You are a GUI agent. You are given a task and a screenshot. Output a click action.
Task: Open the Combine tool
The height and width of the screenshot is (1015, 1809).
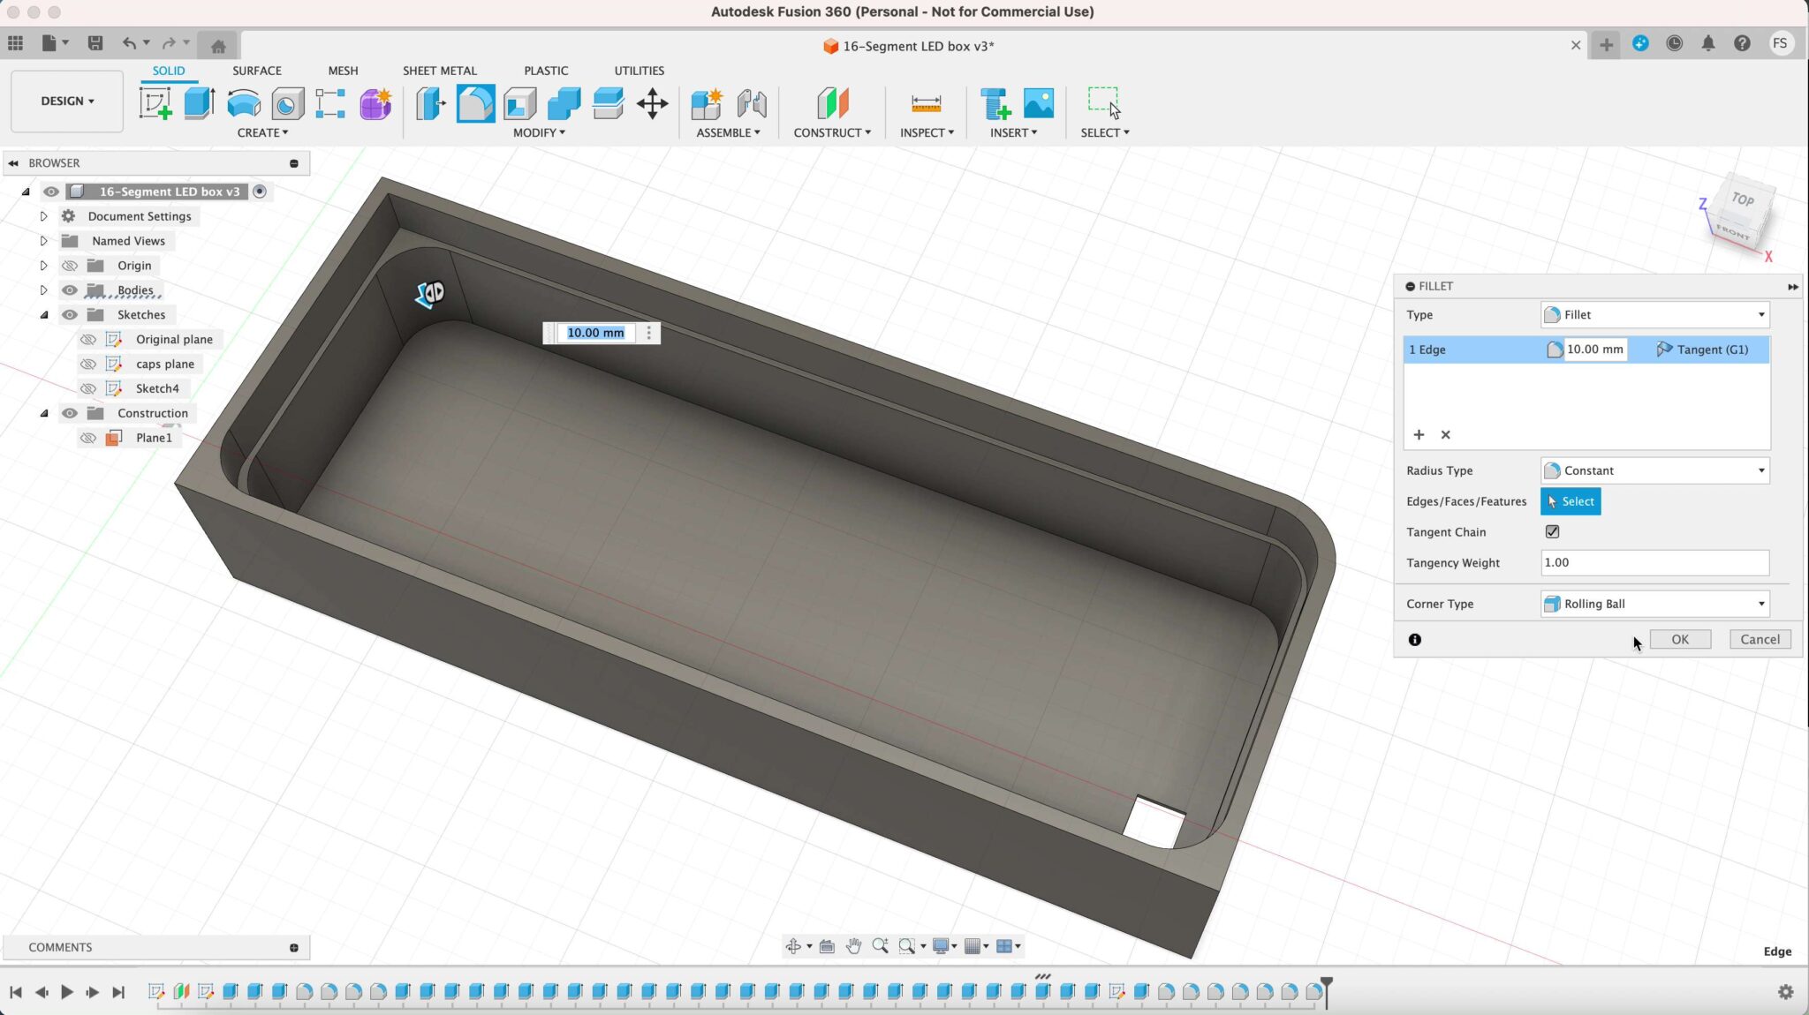pyautogui.click(x=563, y=104)
